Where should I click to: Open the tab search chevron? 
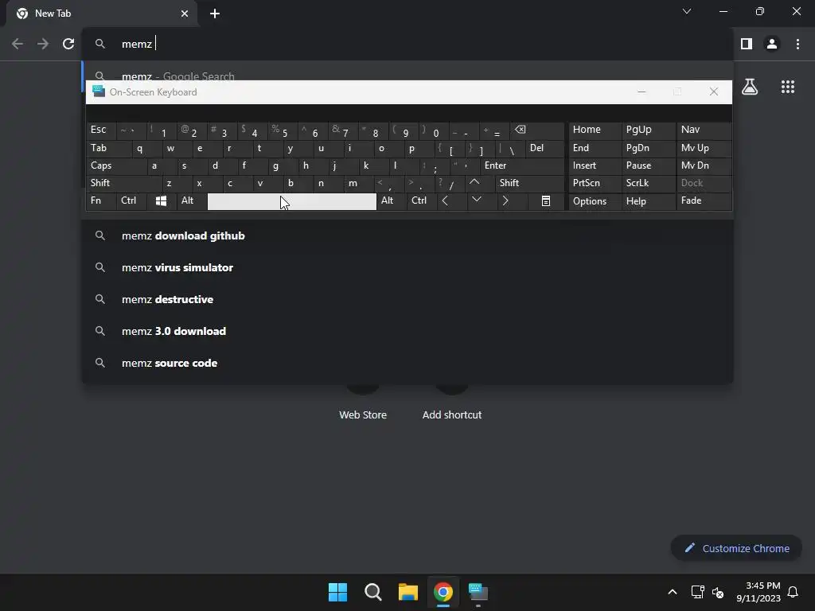click(687, 11)
